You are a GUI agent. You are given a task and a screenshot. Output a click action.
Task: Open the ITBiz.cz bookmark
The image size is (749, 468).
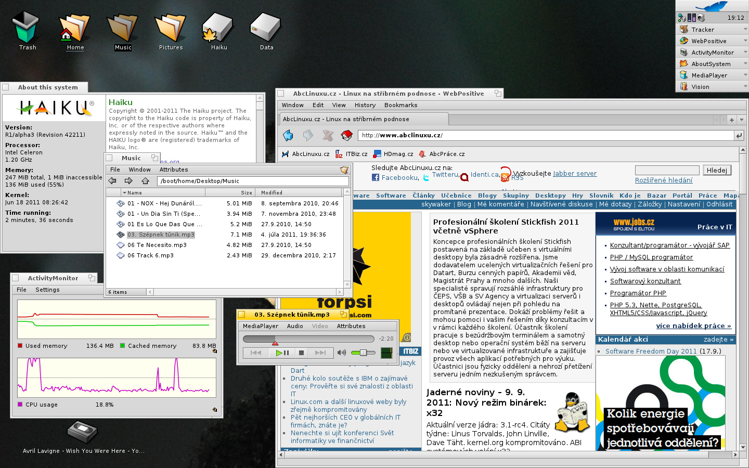pyautogui.click(x=352, y=154)
